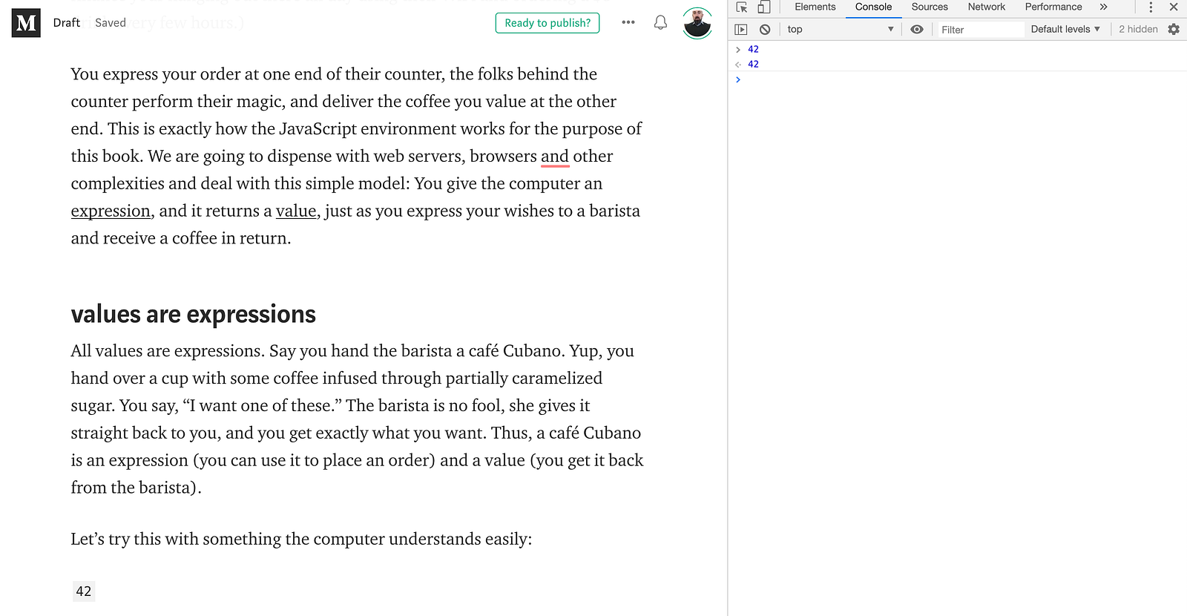
Task: Show more DevTools tabs chevron
Action: (x=1103, y=7)
